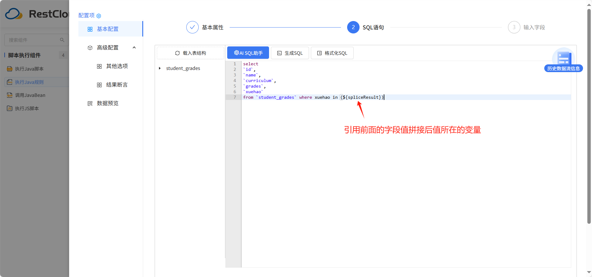Click the 执行Java规则 component label
The height and width of the screenshot is (277, 592).
pos(29,82)
